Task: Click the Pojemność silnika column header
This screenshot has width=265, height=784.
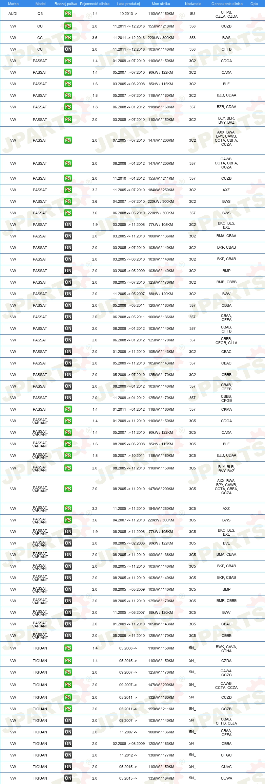Action: (x=95, y=4)
